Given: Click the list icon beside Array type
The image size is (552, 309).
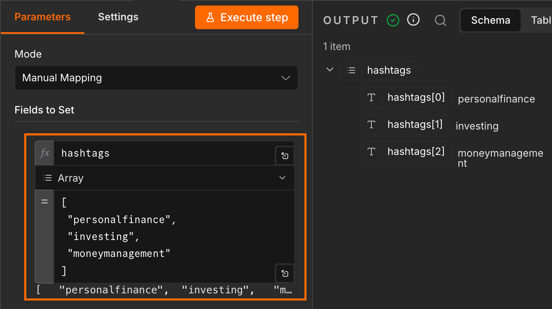Looking at the screenshot, I should pos(47,178).
